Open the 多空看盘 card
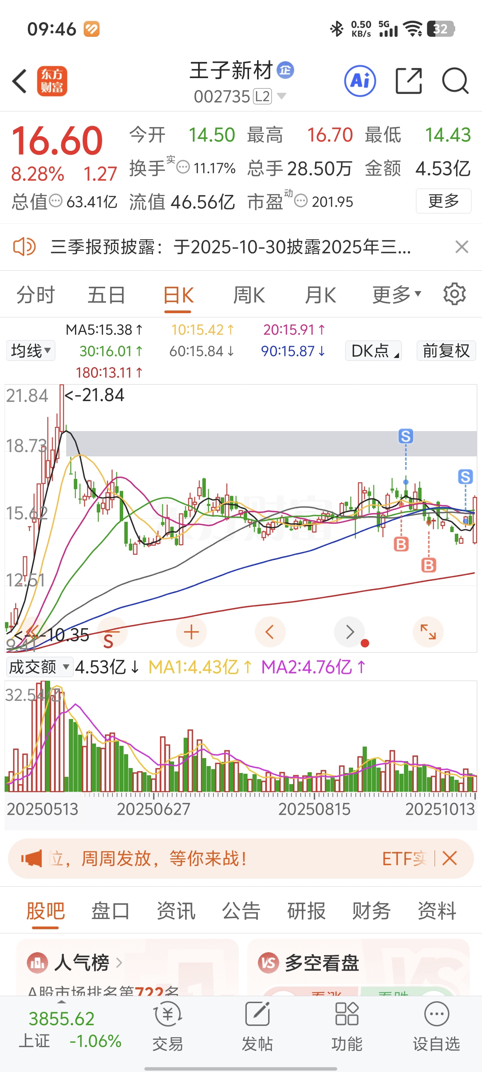 (358, 967)
